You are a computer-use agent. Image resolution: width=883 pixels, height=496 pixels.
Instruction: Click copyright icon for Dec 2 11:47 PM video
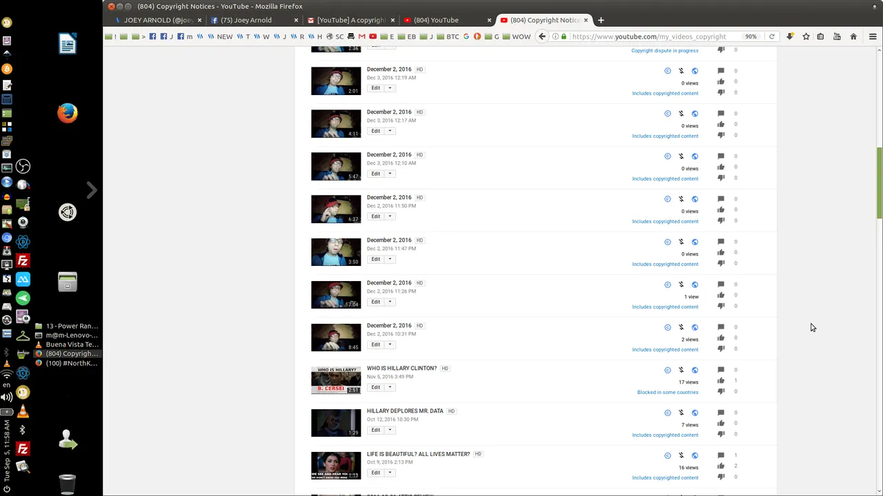pos(667,242)
